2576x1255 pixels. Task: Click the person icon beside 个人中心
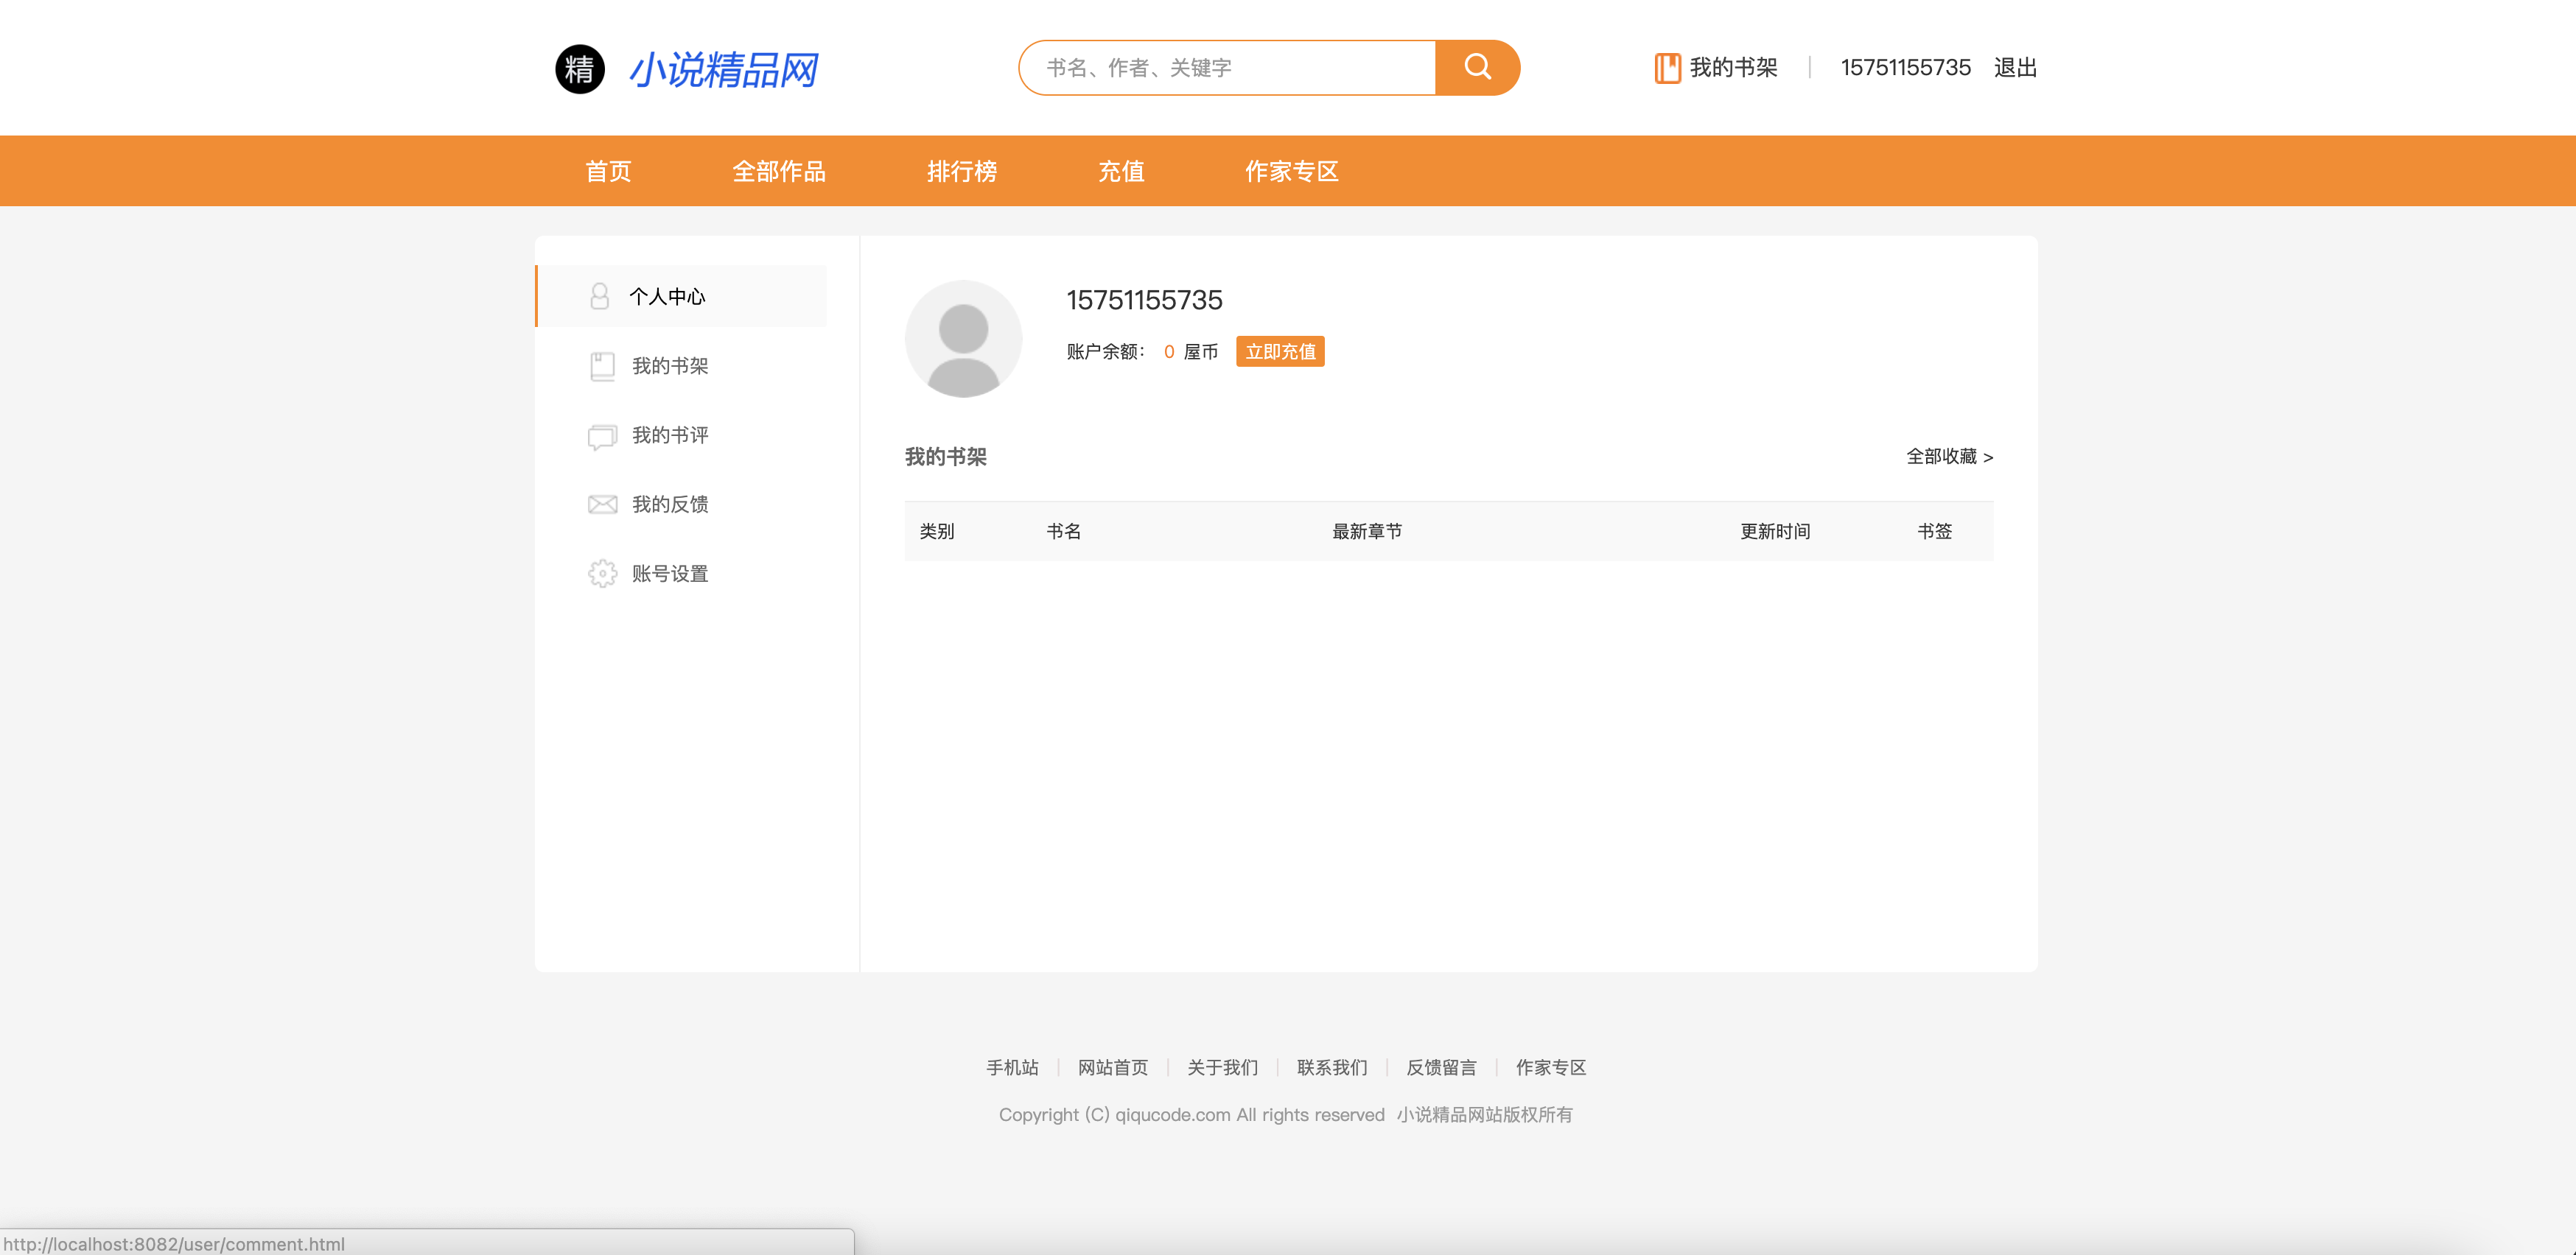click(599, 296)
